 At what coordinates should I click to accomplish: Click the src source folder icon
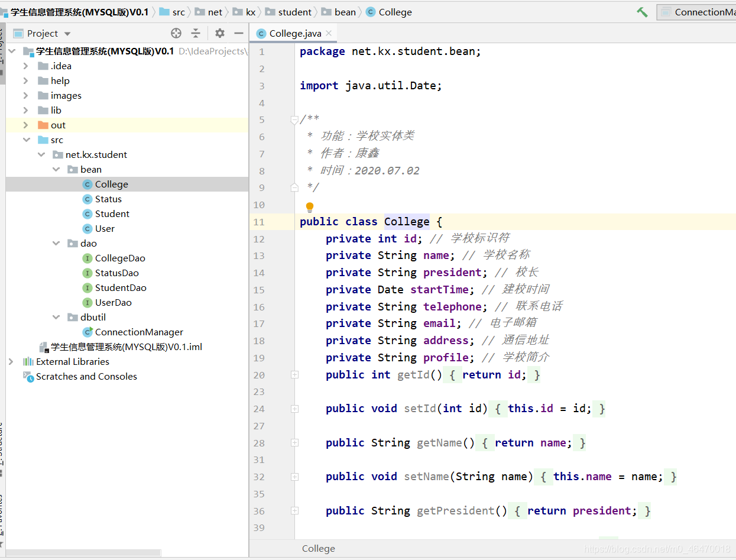tap(43, 140)
